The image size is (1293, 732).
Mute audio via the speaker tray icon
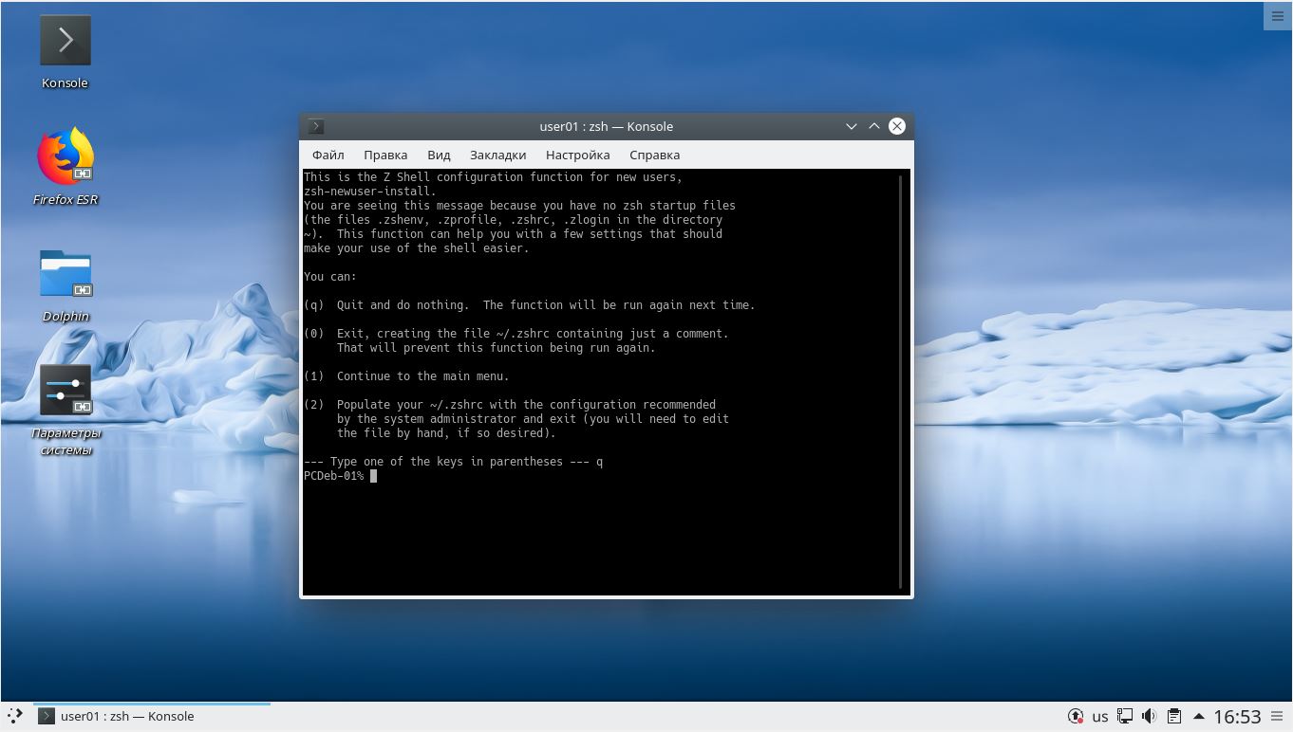(1150, 716)
